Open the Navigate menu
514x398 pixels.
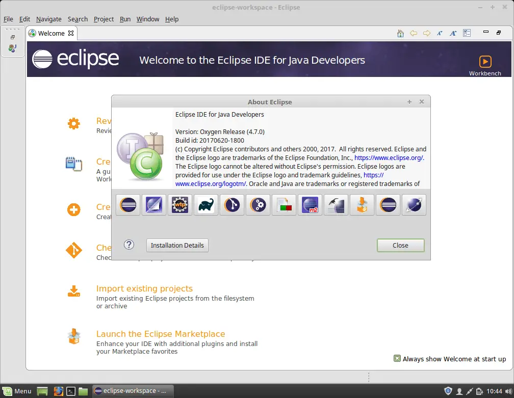point(49,19)
